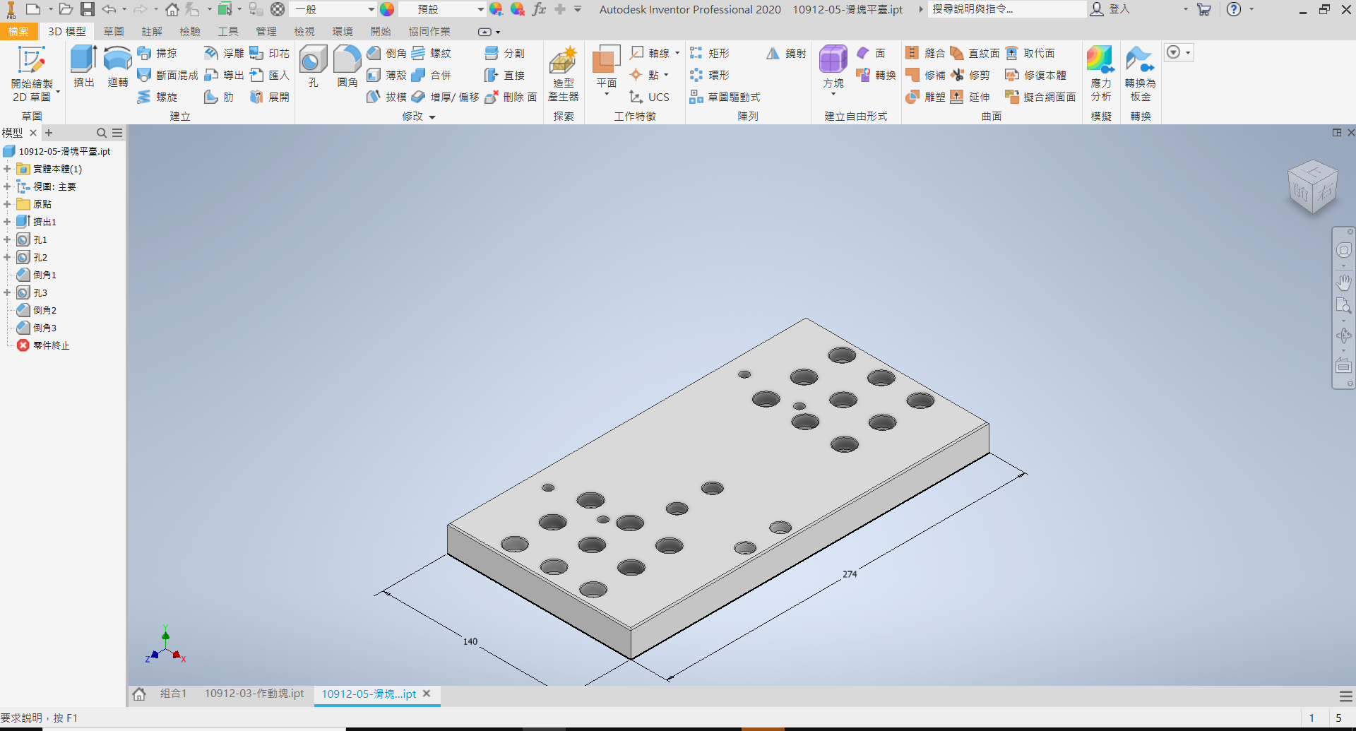Open the 10912-03-作動塊.ipt document tab
Screen dimensions: 1356x731
pyautogui.click(x=254, y=694)
